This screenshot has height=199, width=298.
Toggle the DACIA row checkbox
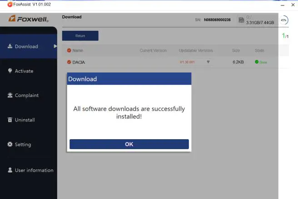pos(69,62)
